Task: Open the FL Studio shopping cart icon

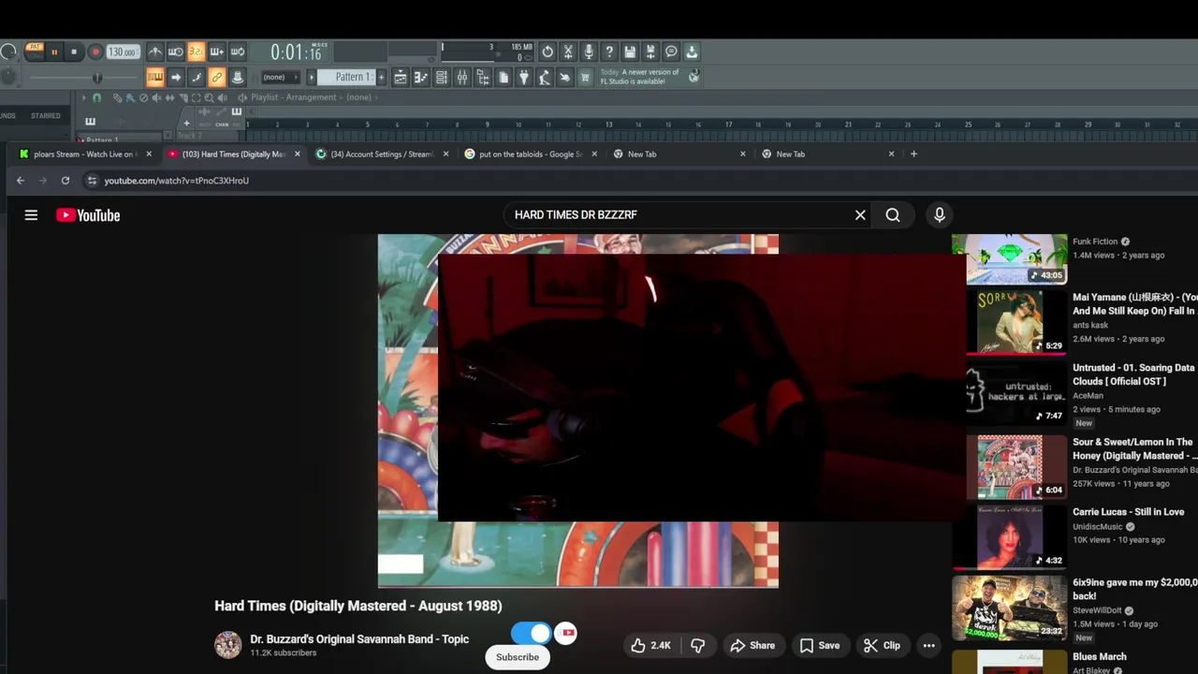Action: tap(585, 78)
